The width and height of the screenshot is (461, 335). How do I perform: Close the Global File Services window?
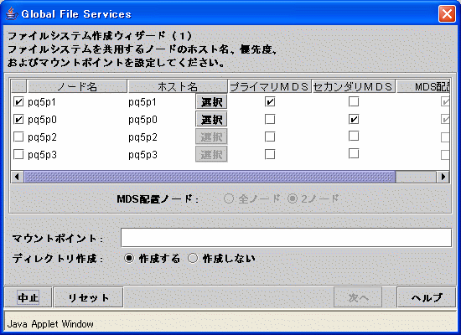tap(447, 13)
